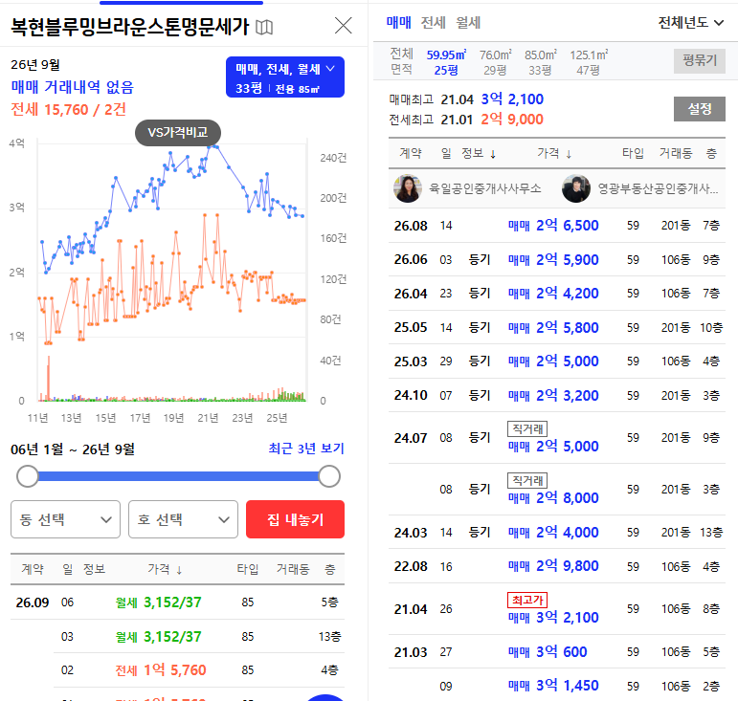This screenshot has width=738, height=701.
Task: Click the 타입 header in left table
Action: coord(248,569)
